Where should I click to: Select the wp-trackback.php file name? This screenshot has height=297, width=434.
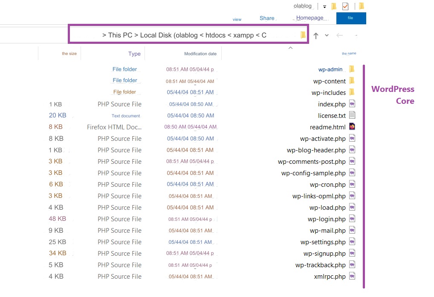pyautogui.click(x=321, y=265)
